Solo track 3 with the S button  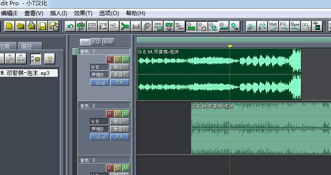(118, 168)
